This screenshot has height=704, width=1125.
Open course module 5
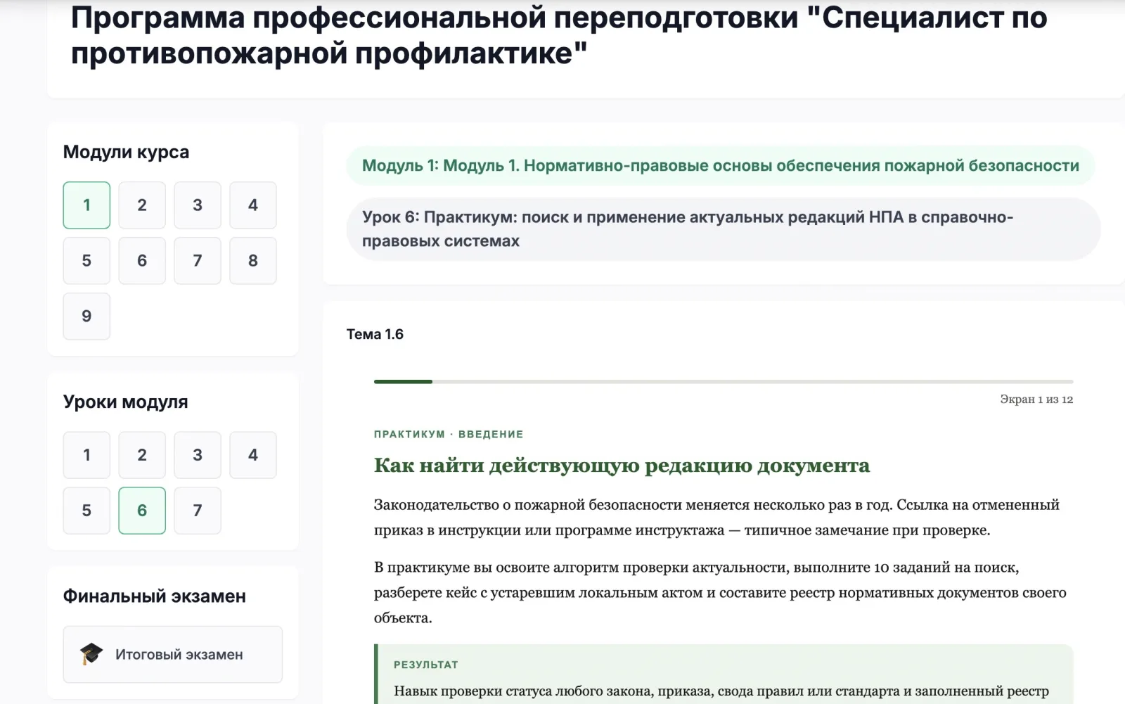(x=86, y=261)
